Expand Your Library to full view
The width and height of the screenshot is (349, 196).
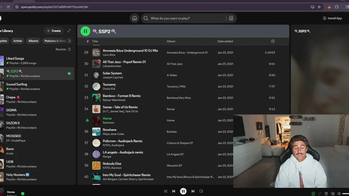69,31
